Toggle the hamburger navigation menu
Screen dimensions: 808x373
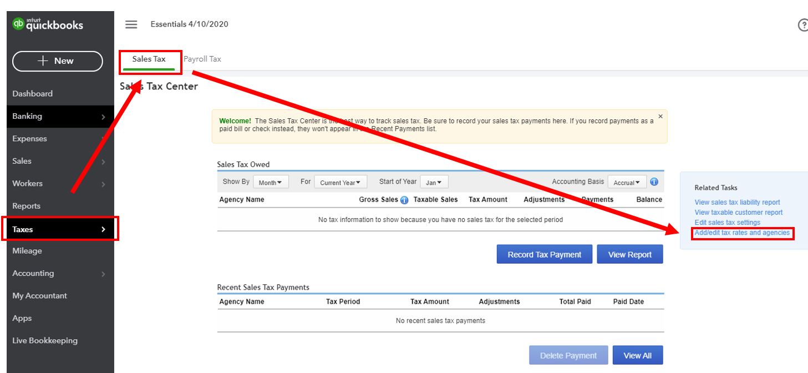(x=131, y=24)
